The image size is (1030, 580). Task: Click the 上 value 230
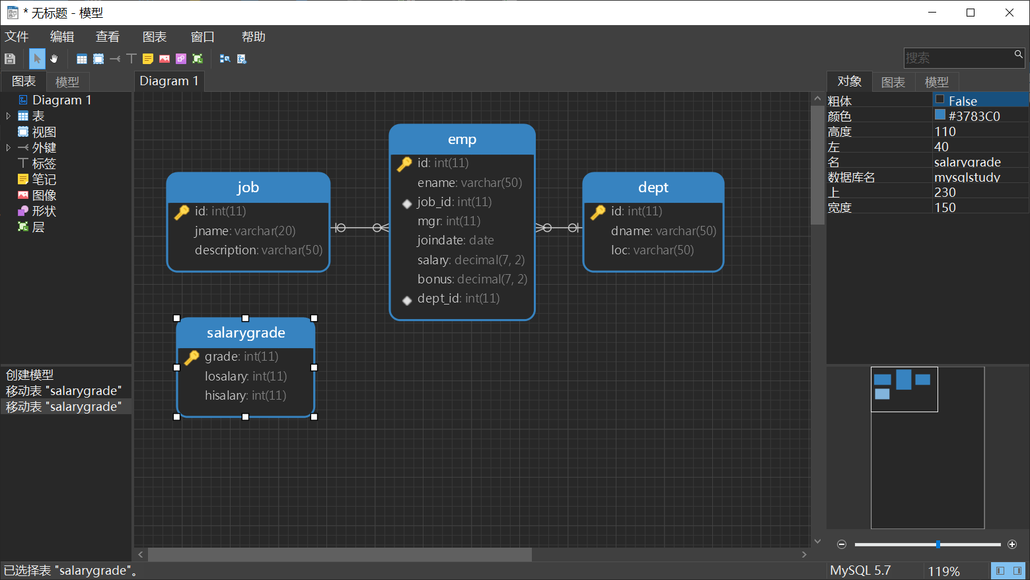(980, 192)
